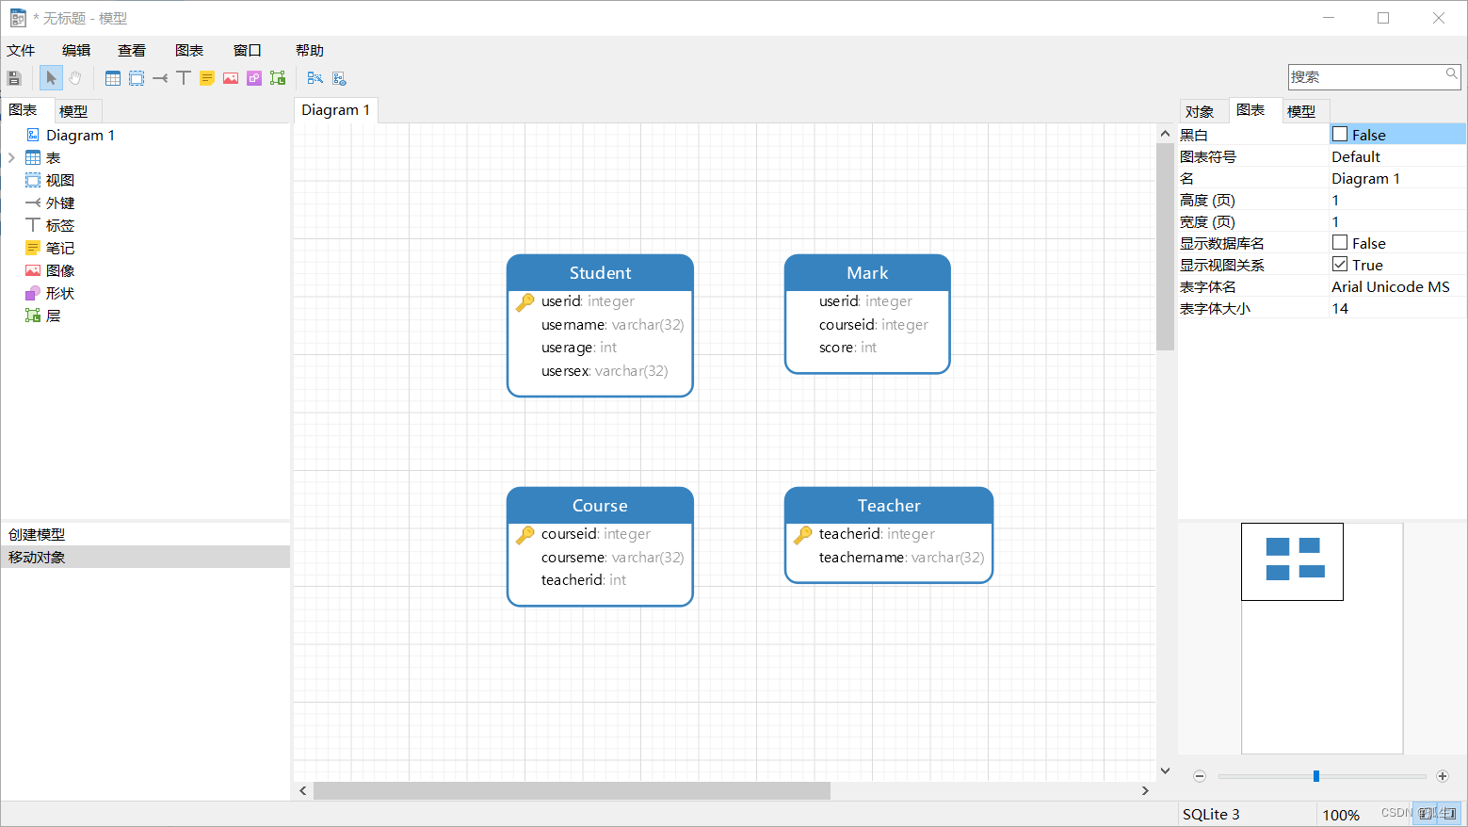The height and width of the screenshot is (827, 1468).
Task: Select the foreign key relation tool
Action: (160, 78)
